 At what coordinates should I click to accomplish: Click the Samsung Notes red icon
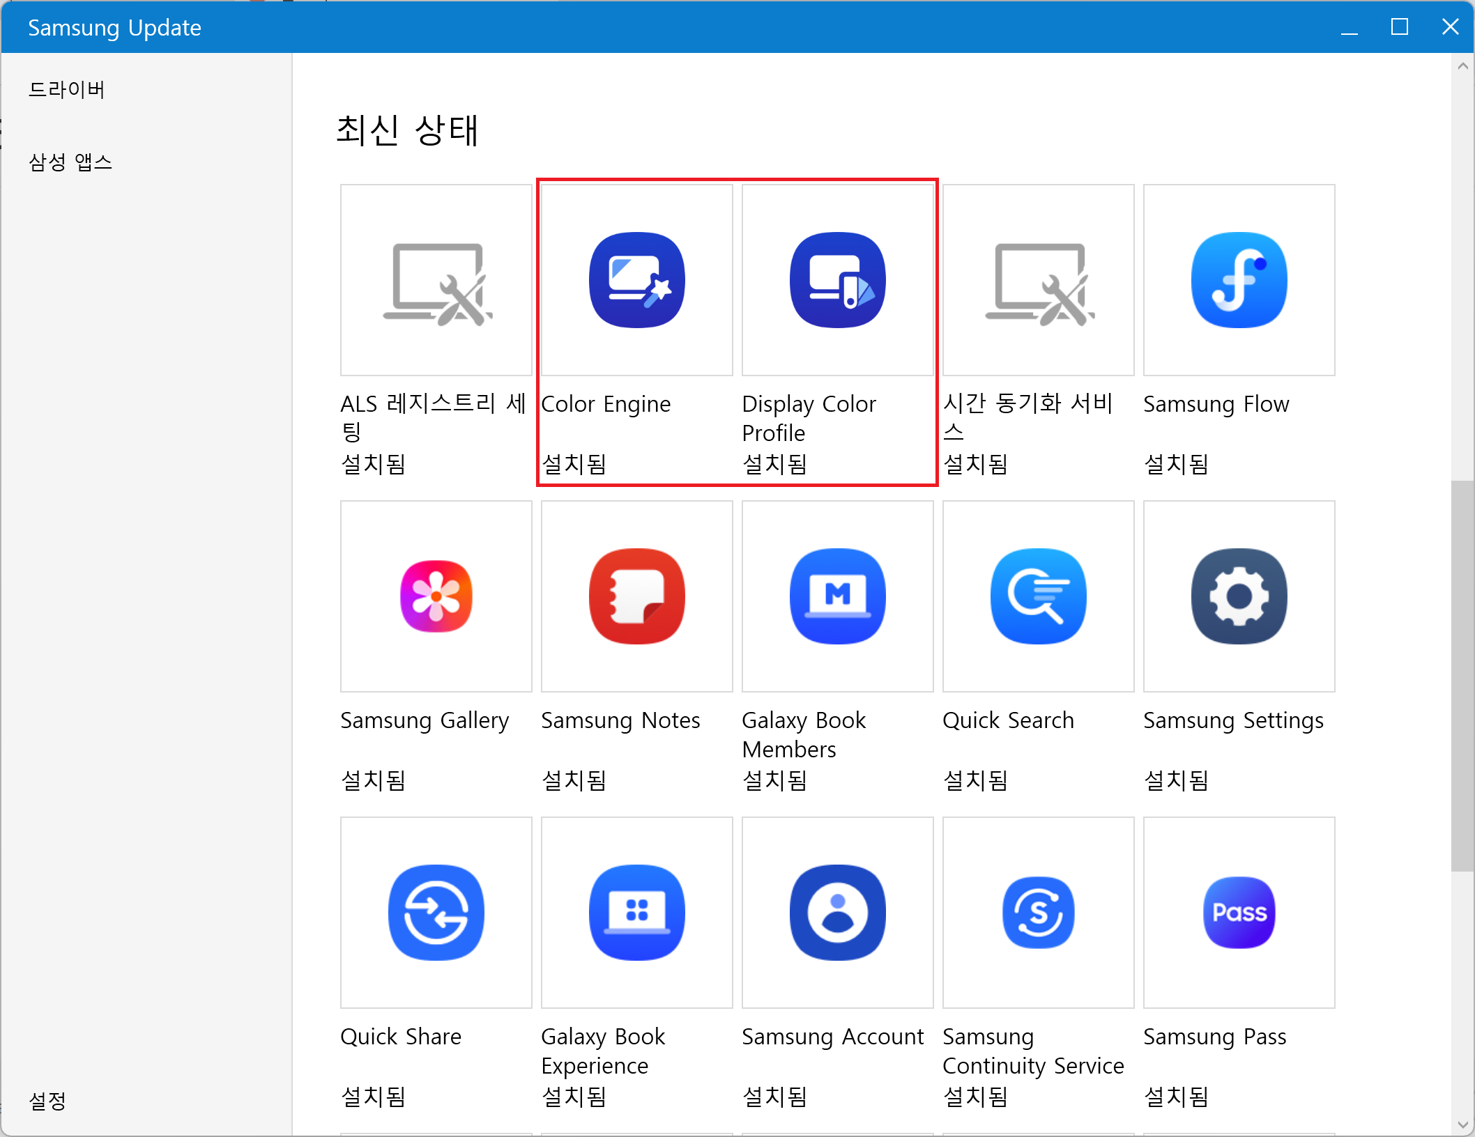[636, 596]
